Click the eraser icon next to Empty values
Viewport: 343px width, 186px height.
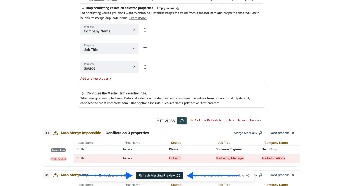178,8
